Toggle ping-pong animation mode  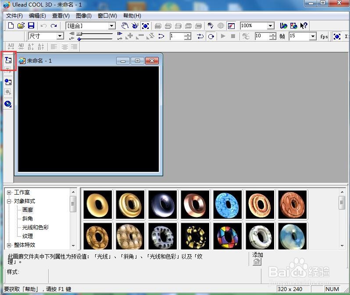click(x=200, y=36)
